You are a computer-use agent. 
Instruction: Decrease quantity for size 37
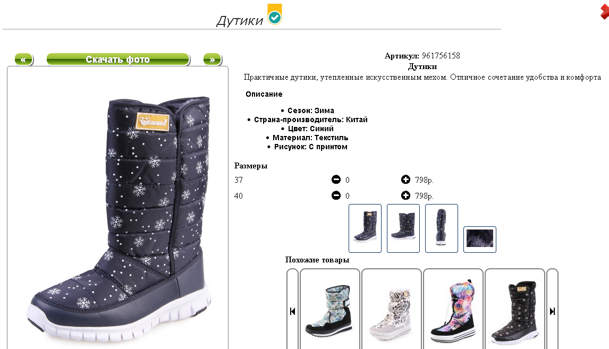pyautogui.click(x=336, y=180)
